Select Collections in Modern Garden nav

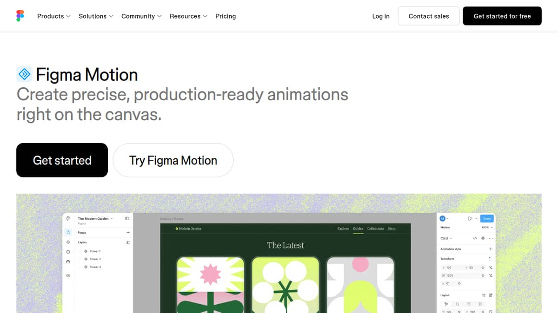[376, 228]
